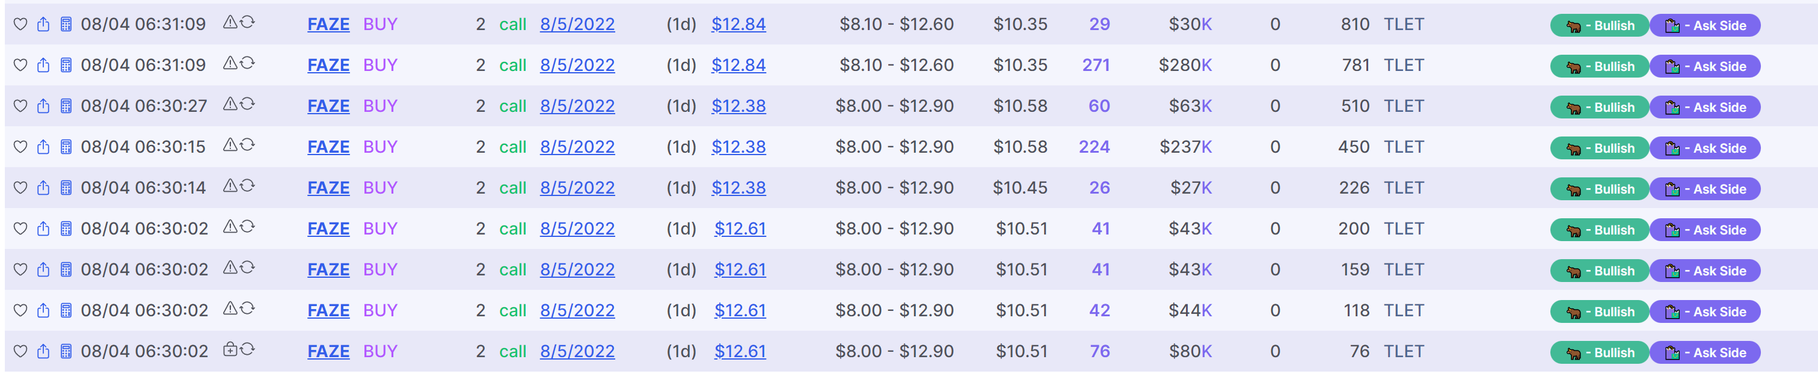Favorite the 06:30:27 FAZE trade heart
Screen dimensions: 1818x374
[x=20, y=106]
